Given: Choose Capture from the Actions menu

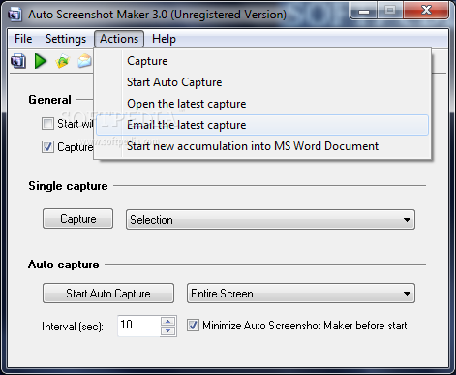Looking at the screenshot, I should [262, 61].
